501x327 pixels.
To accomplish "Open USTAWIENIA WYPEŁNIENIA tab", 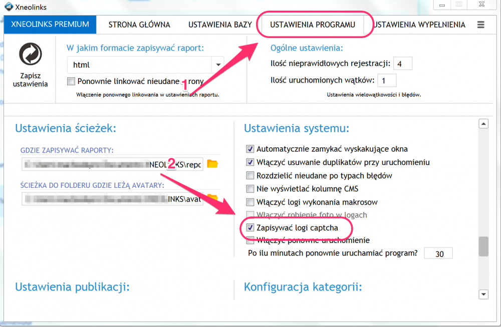I will (x=419, y=25).
